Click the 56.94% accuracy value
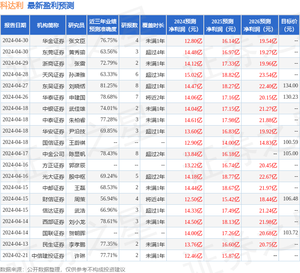The image size is (300, 273). (x=109, y=199)
